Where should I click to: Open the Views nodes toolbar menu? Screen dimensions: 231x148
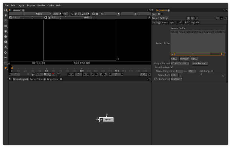6,58
